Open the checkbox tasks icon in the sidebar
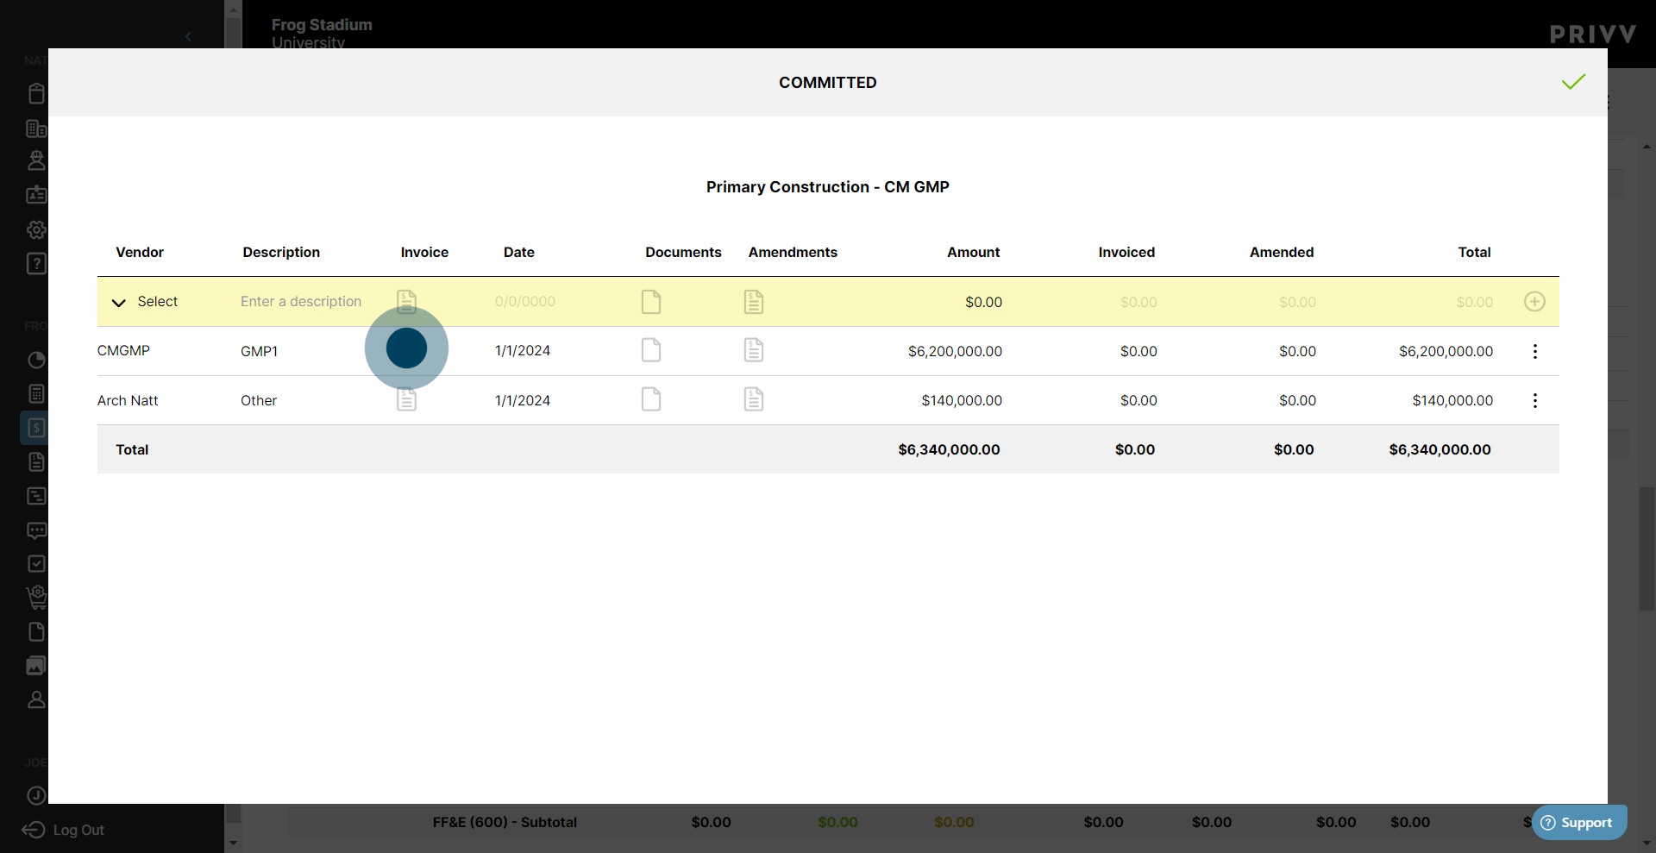Image resolution: width=1656 pixels, height=853 pixels. click(36, 564)
